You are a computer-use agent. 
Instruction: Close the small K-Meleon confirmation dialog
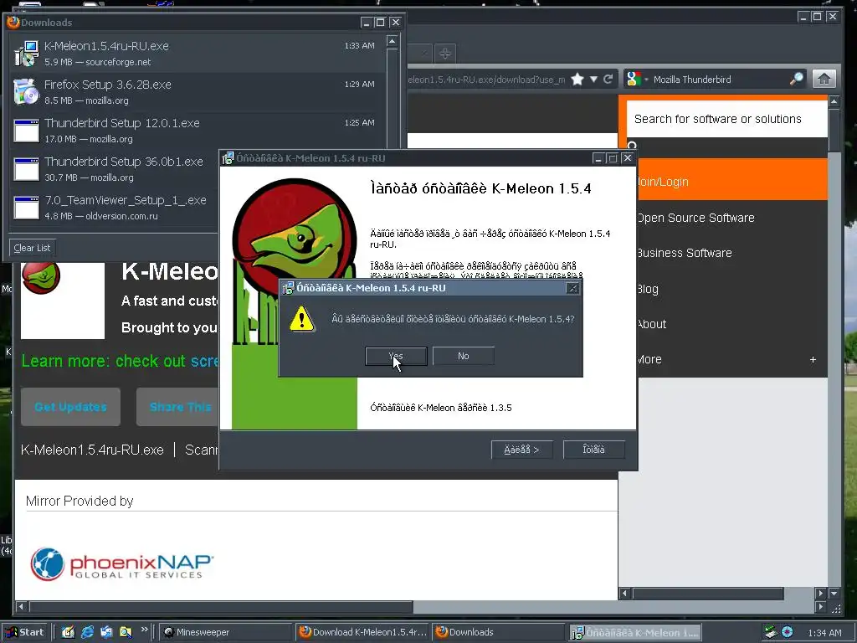pos(572,288)
